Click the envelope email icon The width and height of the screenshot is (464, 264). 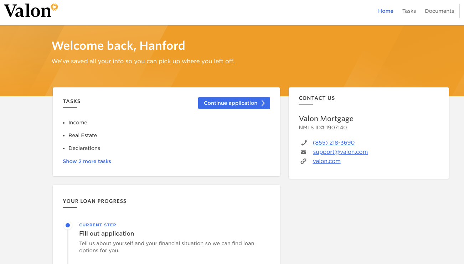coord(303,152)
